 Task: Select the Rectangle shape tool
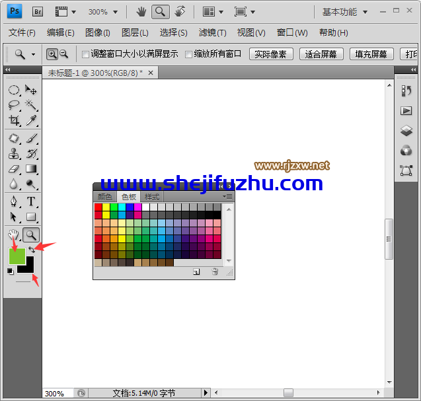coord(31,217)
